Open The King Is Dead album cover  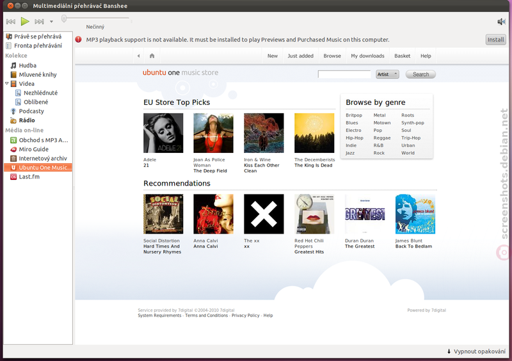[x=314, y=133]
